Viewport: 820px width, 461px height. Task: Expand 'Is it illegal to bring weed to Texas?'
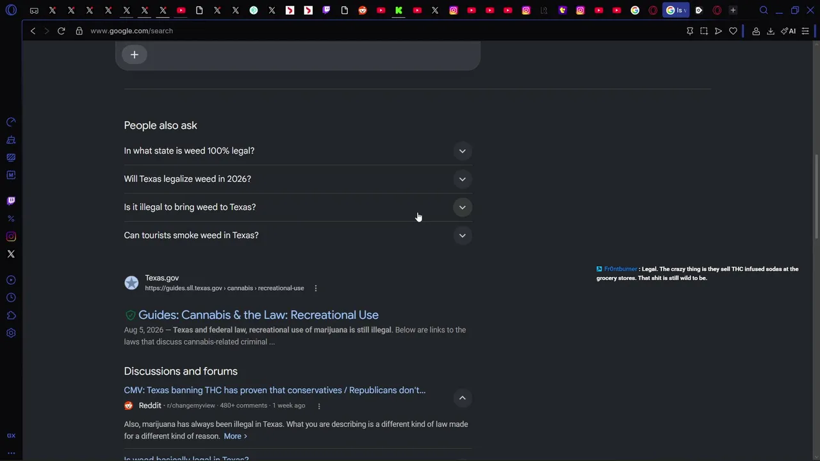click(298, 207)
